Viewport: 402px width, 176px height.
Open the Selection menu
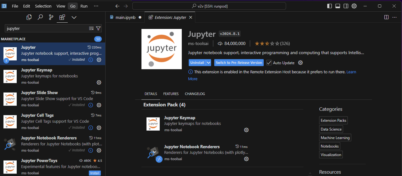(x=43, y=6)
